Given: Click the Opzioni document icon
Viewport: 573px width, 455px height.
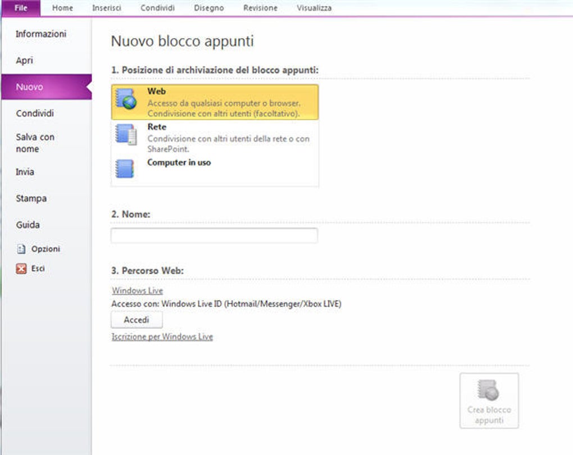Looking at the screenshot, I should pos(21,249).
